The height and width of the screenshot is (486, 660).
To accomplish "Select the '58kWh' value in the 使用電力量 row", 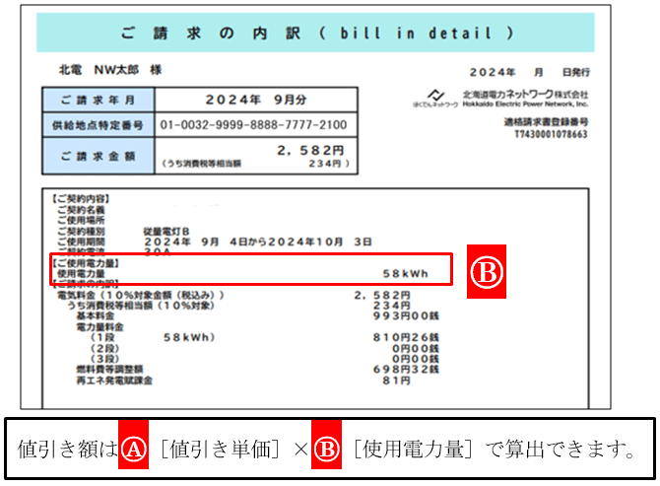I will click(x=405, y=274).
